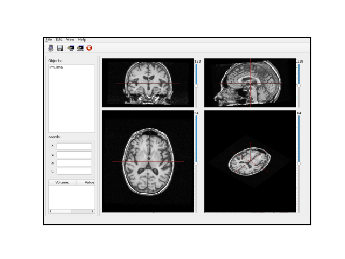Viewport: 345px width, 259px height.
Task: Click the x coordinate input field
Action: coord(74,146)
